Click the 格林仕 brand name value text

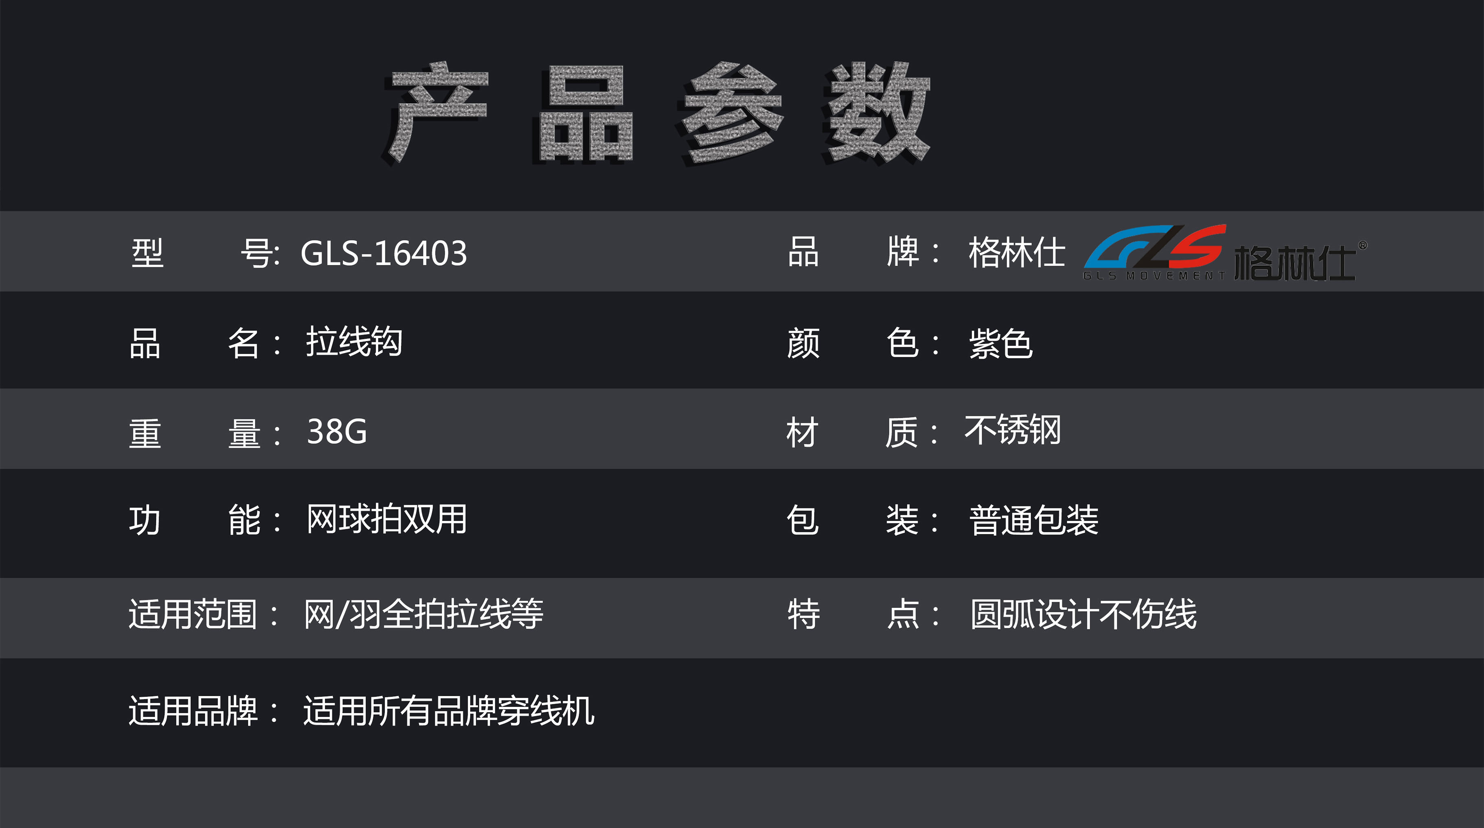(1016, 253)
